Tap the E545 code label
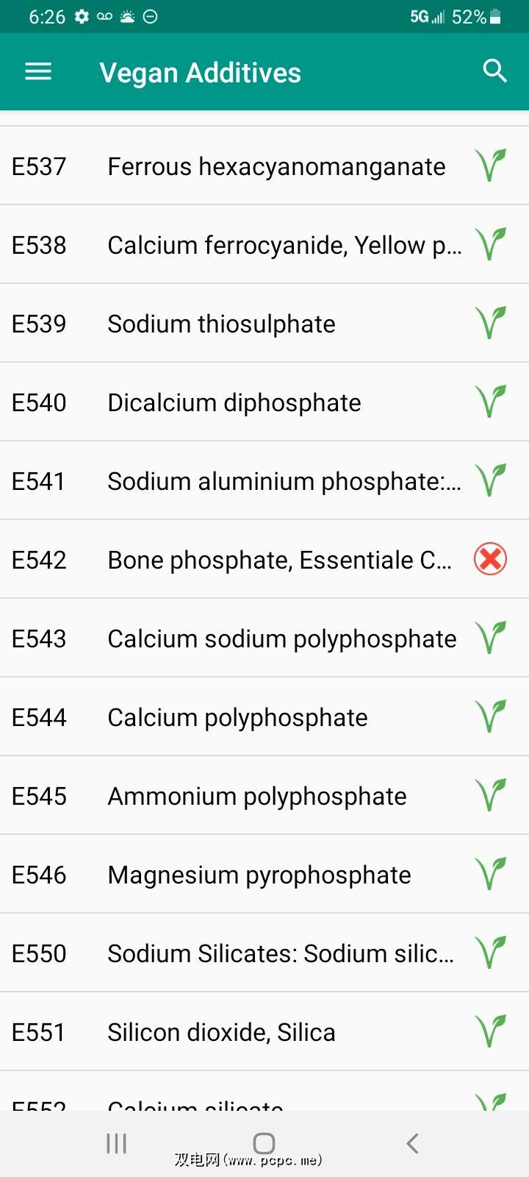This screenshot has height=1177, width=529. click(39, 796)
